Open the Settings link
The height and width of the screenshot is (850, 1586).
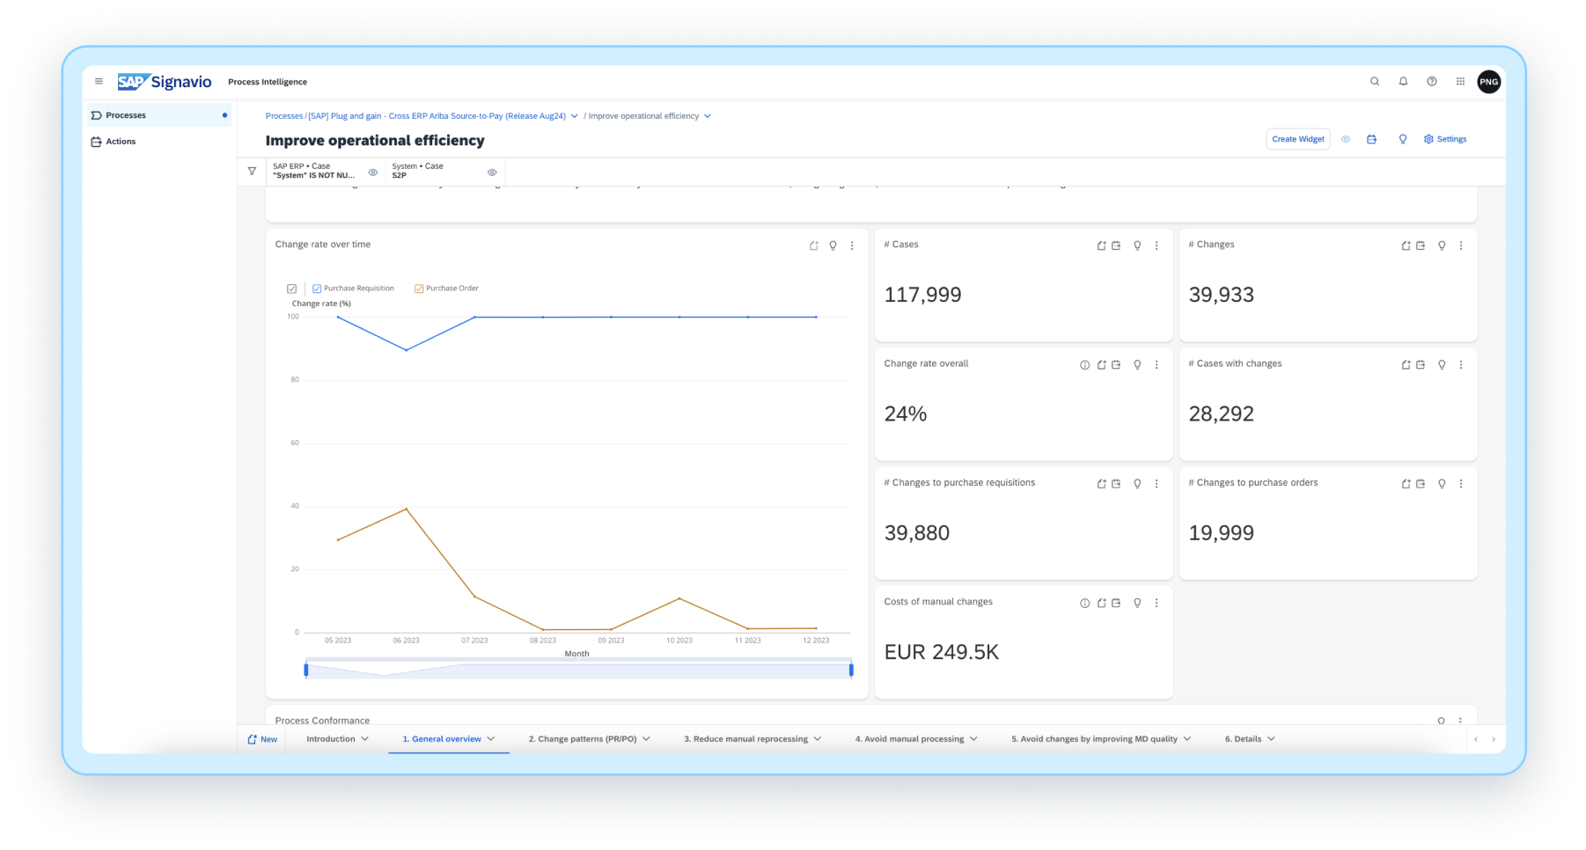(x=1445, y=139)
